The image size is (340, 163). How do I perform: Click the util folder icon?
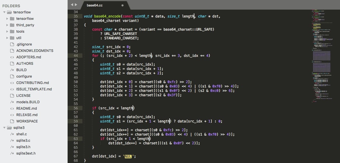[x=12, y=38]
